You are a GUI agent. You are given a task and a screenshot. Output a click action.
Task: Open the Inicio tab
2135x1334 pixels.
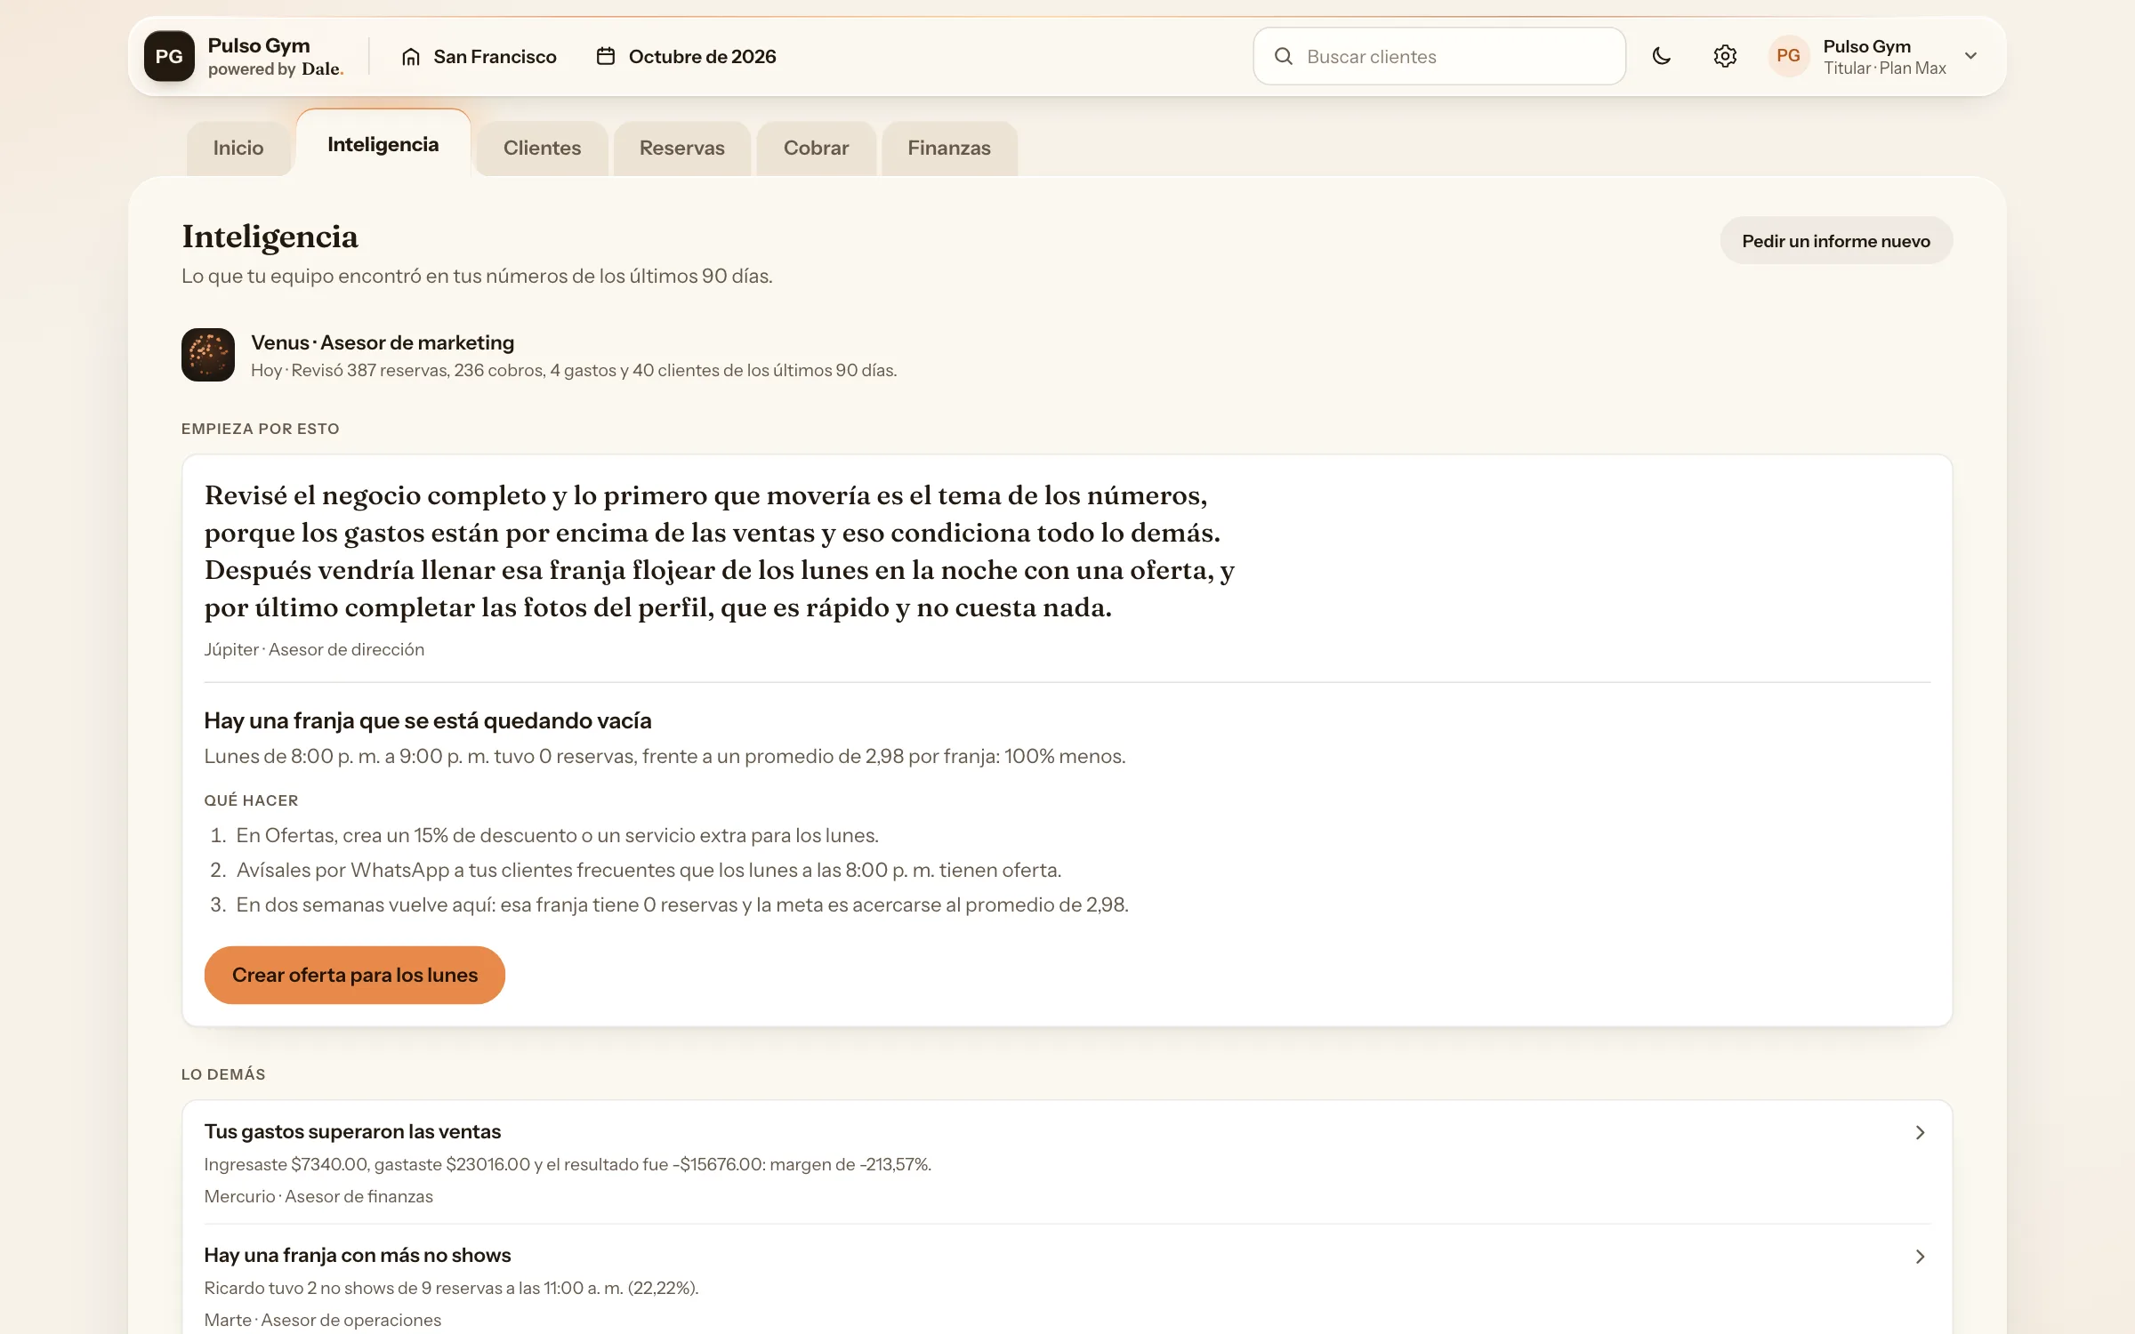(x=238, y=148)
